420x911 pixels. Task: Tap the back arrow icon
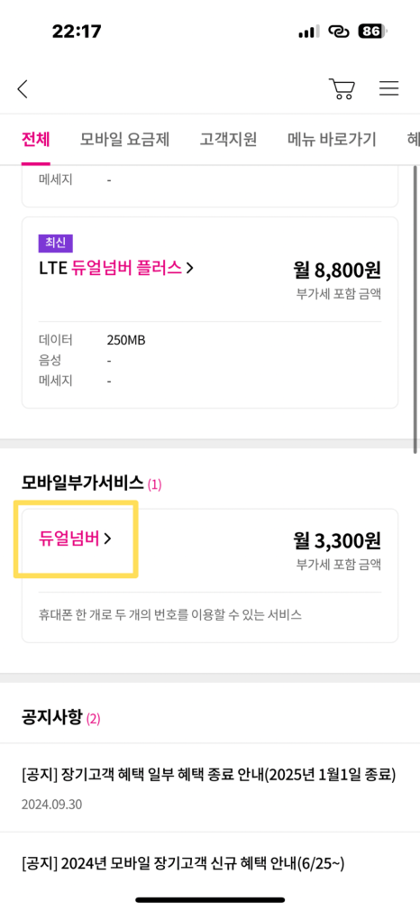coord(23,89)
